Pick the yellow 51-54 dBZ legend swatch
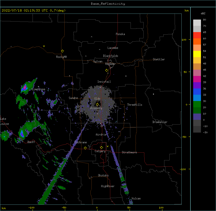Viewport: 216px width, 211px height. click(197, 54)
